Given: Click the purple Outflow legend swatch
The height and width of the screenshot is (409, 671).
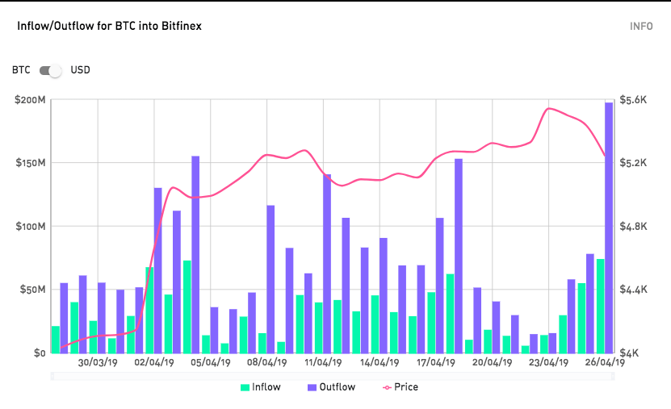Looking at the screenshot, I should pyautogui.click(x=311, y=387).
